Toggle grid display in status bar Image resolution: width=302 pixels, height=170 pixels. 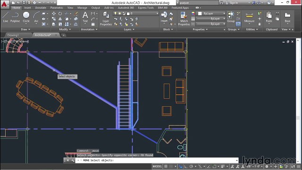pos(166,166)
